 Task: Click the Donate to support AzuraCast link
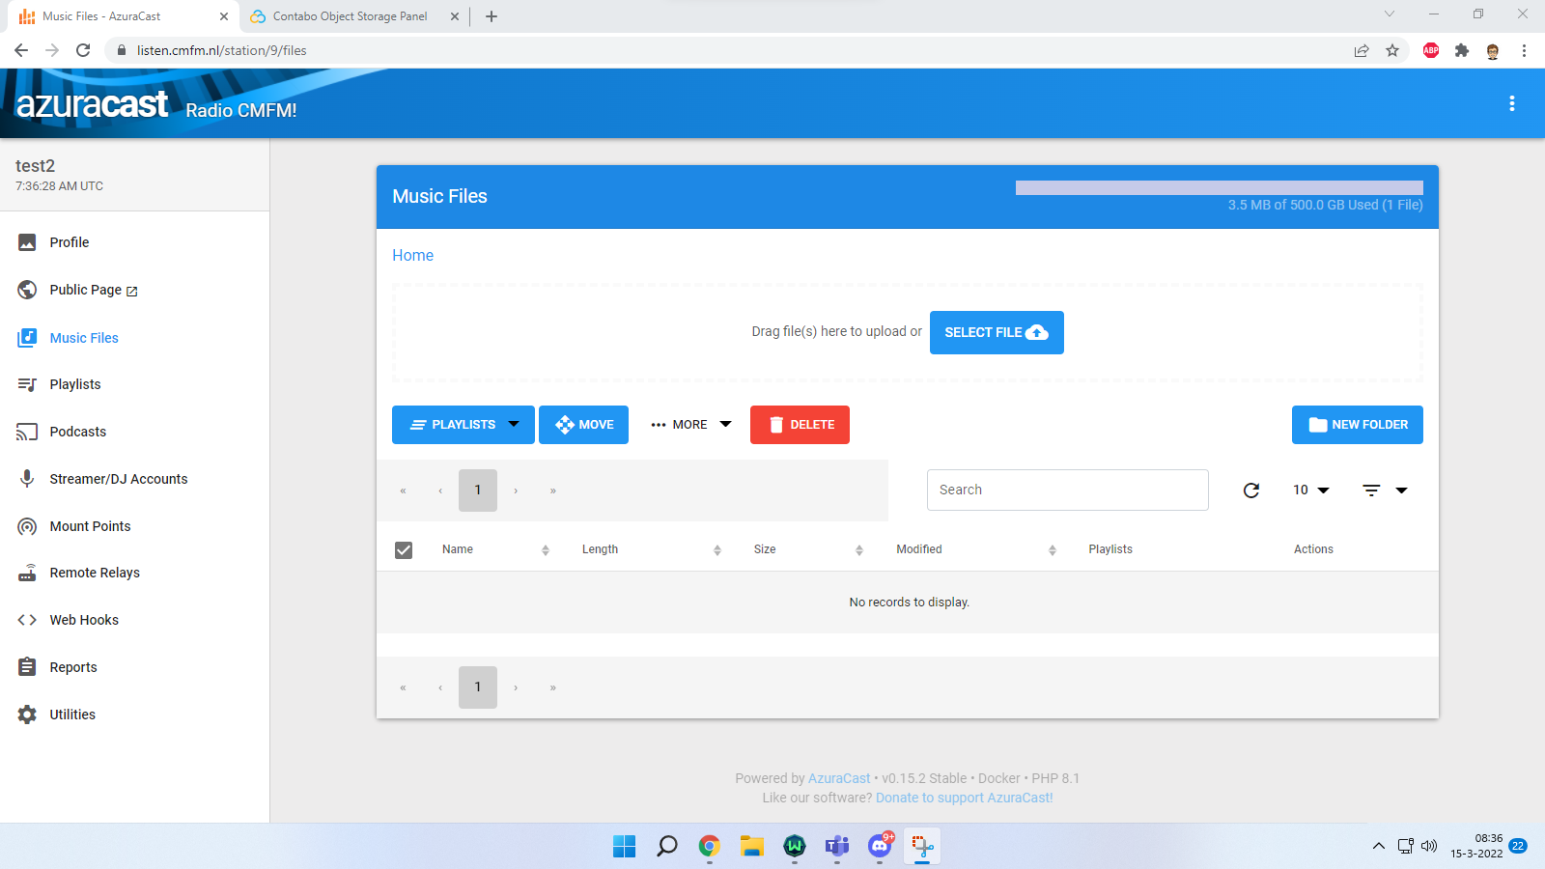(x=964, y=798)
